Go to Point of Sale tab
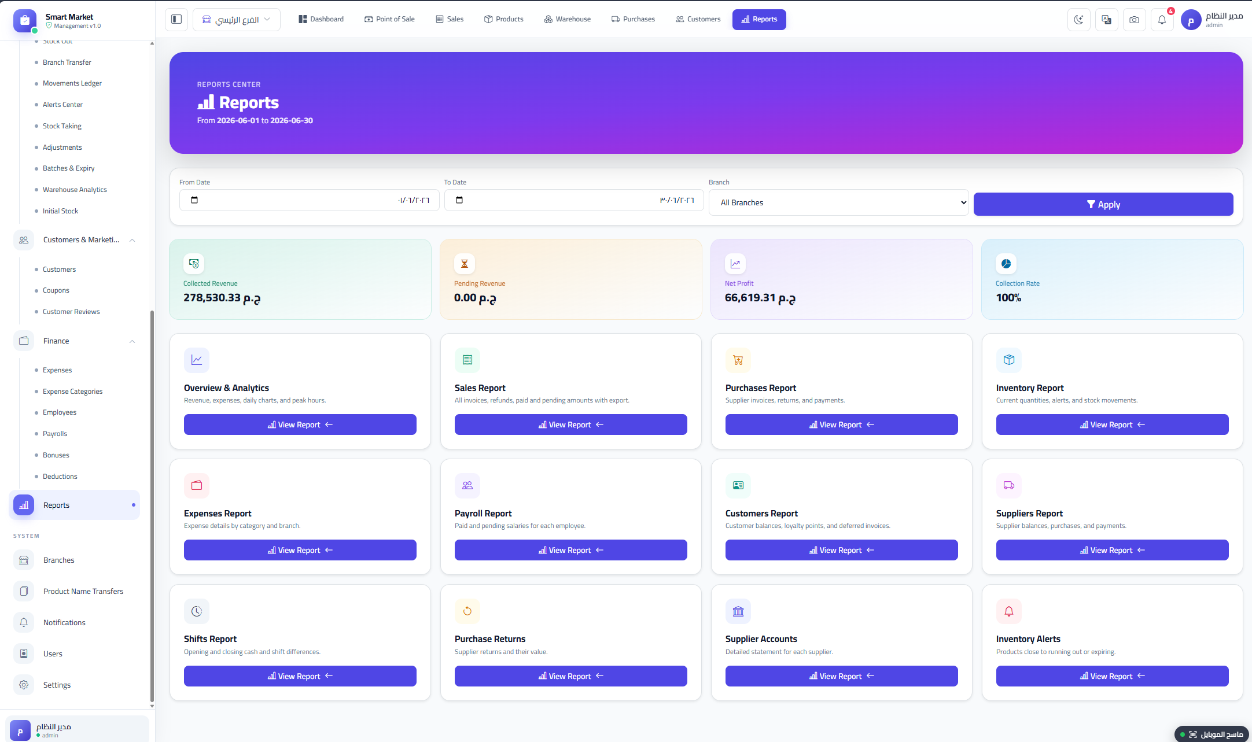Screen dimensions: 1252x742 click(389, 19)
